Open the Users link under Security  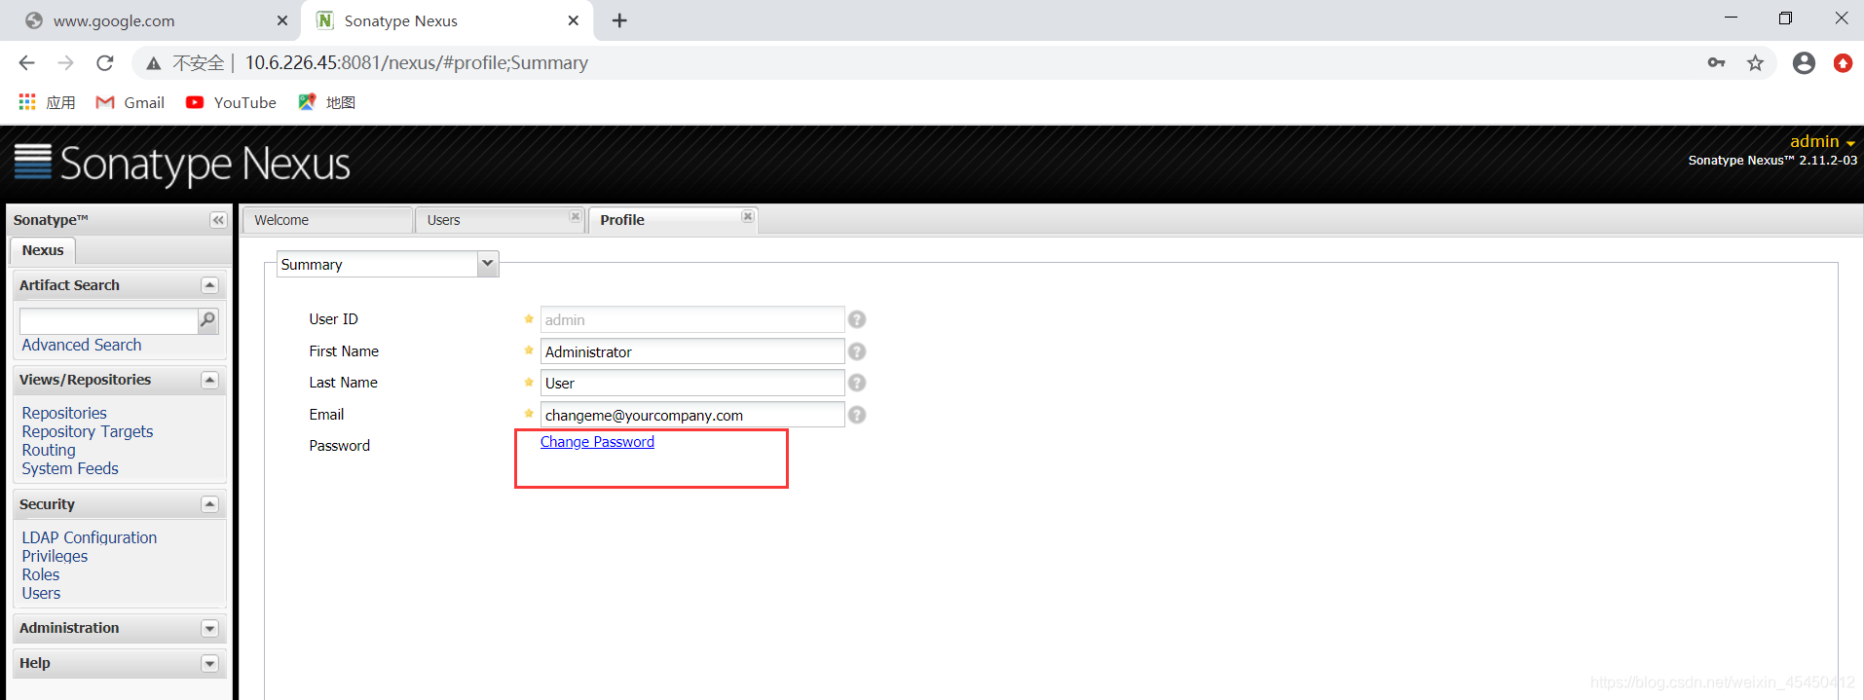(41, 593)
